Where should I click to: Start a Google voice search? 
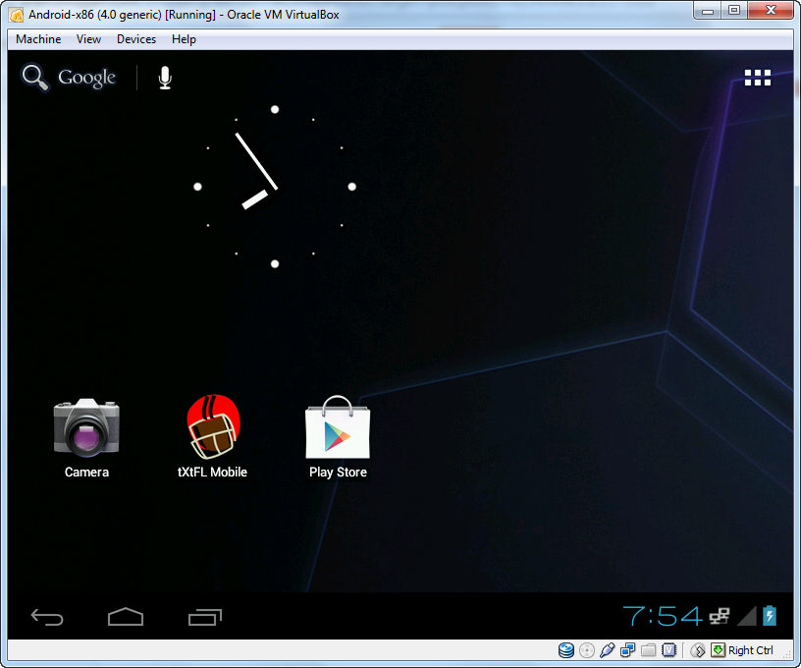click(164, 77)
